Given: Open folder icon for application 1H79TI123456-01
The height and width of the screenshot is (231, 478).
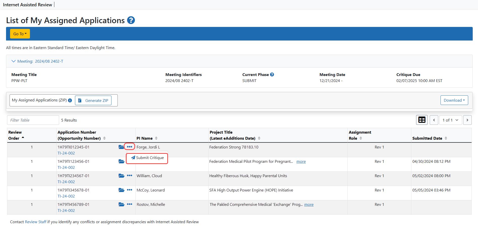Looking at the screenshot, I should pyautogui.click(x=121, y=161).
